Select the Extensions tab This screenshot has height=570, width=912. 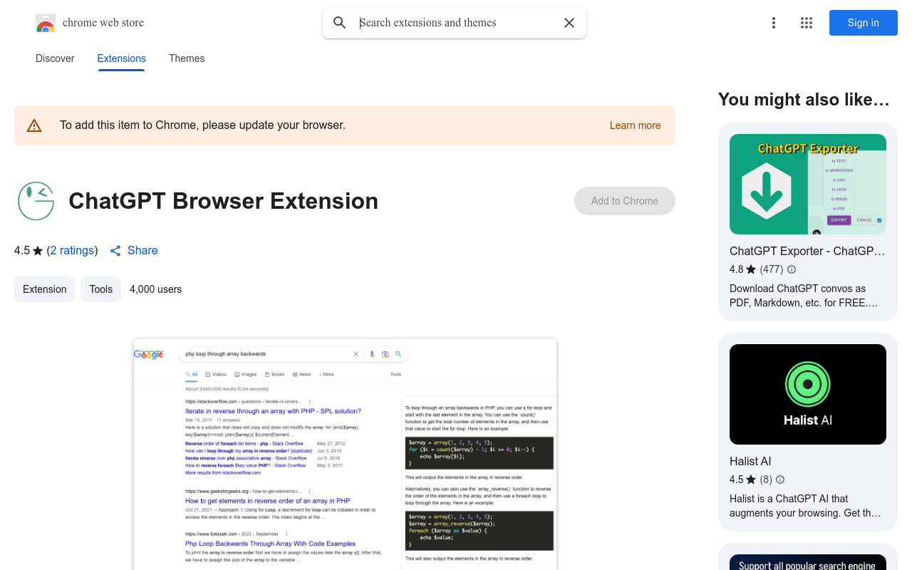click(122, 58)
